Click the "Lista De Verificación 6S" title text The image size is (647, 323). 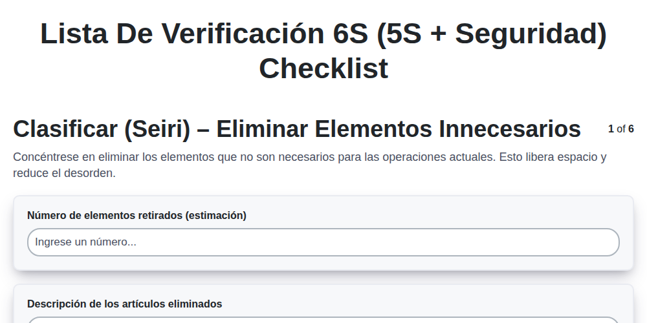click(204, 34)
